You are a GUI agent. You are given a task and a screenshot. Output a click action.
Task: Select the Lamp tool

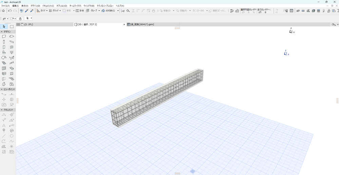(12, 52)
